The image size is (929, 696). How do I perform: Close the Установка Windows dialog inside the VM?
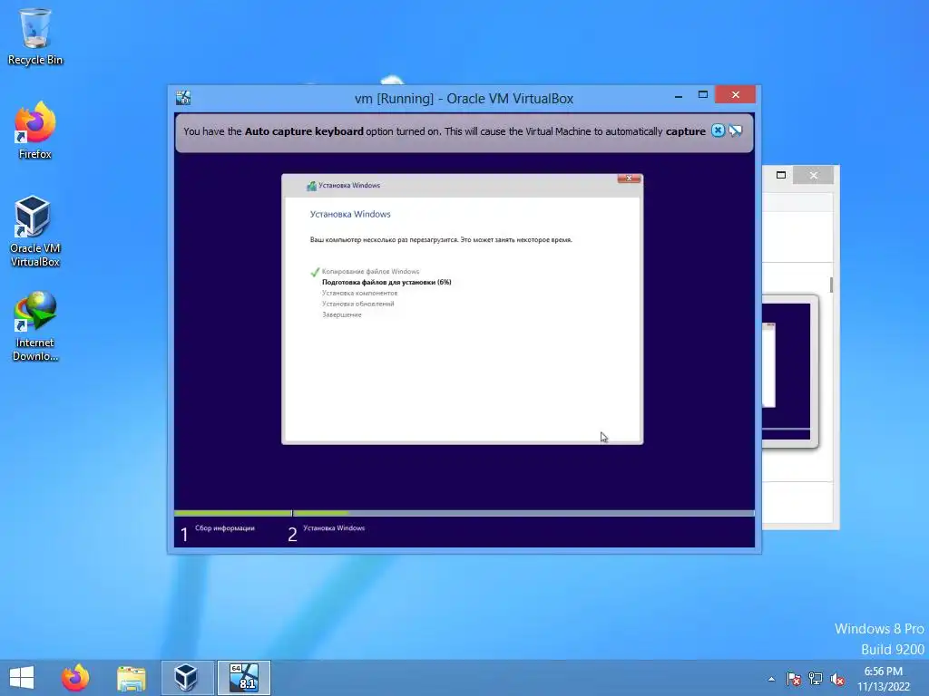tap(630, 179)
